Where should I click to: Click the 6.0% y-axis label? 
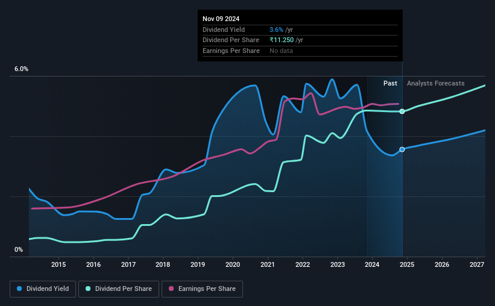21,69
